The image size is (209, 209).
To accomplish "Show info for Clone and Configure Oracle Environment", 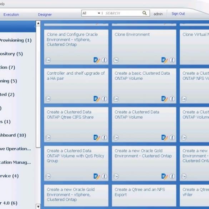I will 104,60.
